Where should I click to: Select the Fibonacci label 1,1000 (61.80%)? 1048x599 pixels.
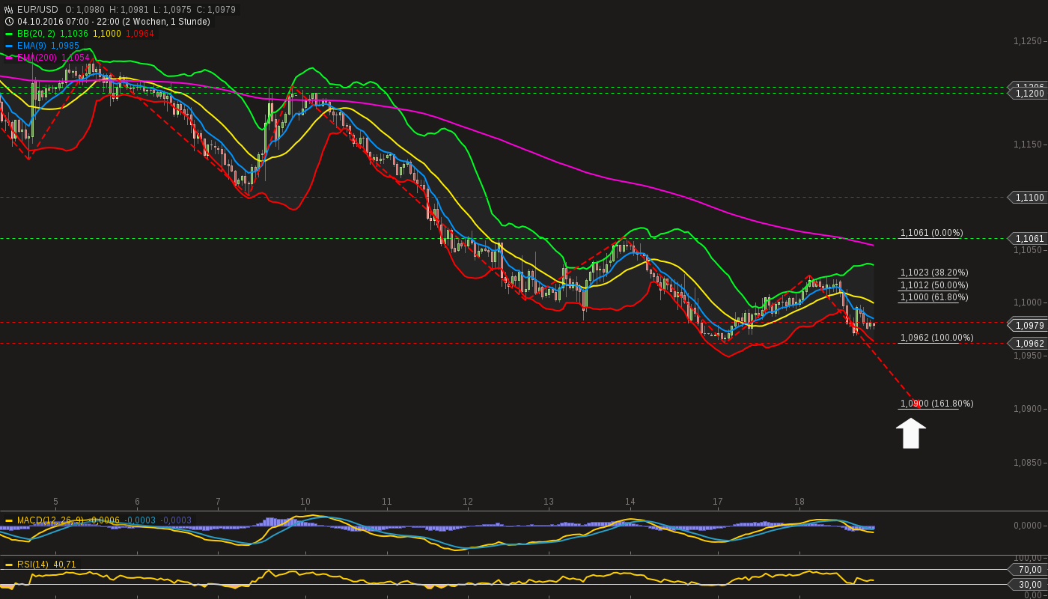coord(934,297)
